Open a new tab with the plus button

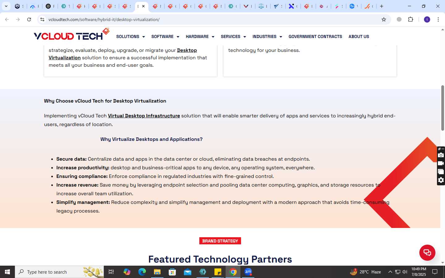tap(382, 6)
